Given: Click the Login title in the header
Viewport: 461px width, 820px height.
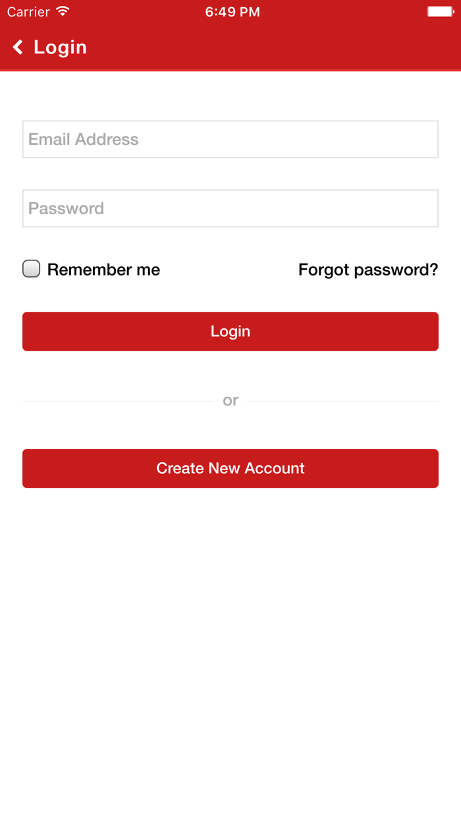Looking at the screenshot, I should pyautogui.click(x=61, y=47).
